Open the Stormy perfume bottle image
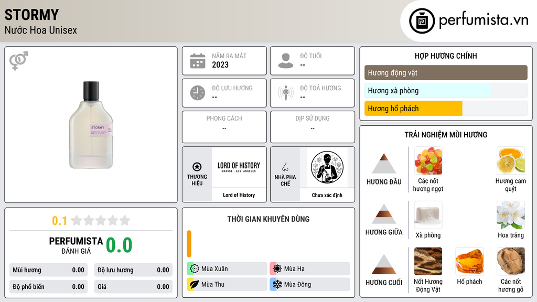This screenshot has width=537, height=302. [x=91, y=125]
